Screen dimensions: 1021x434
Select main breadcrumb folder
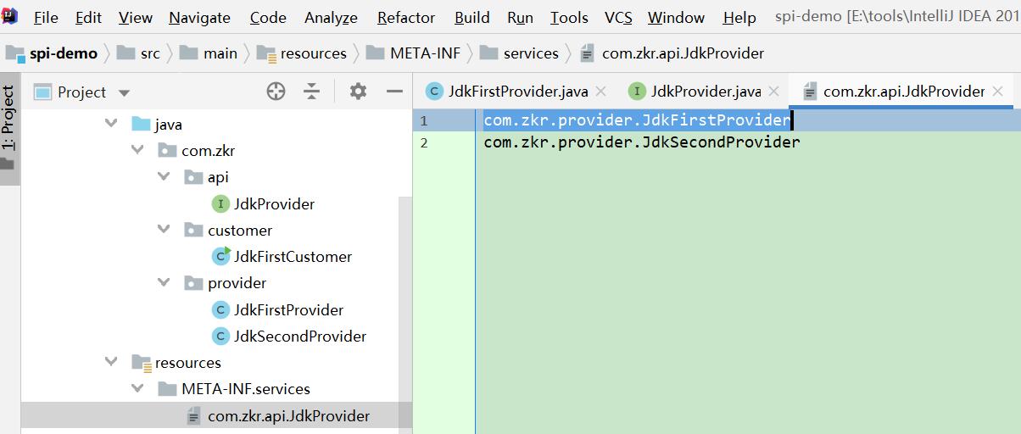[209, 53]
